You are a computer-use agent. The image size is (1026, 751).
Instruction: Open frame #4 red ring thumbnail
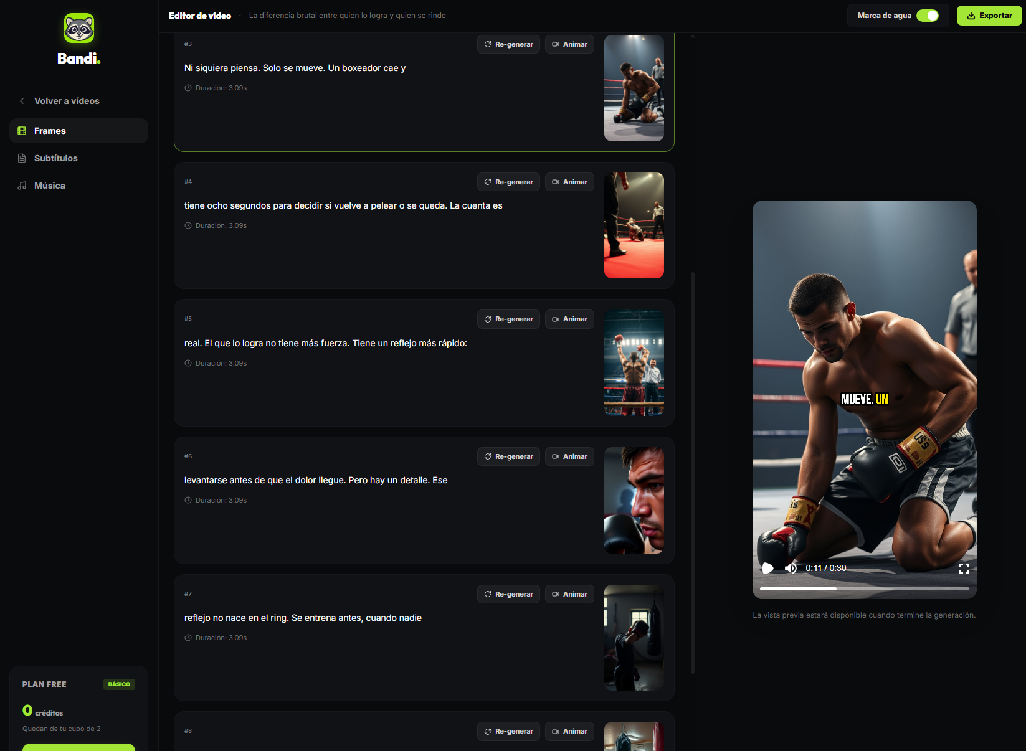pos(634,225)
